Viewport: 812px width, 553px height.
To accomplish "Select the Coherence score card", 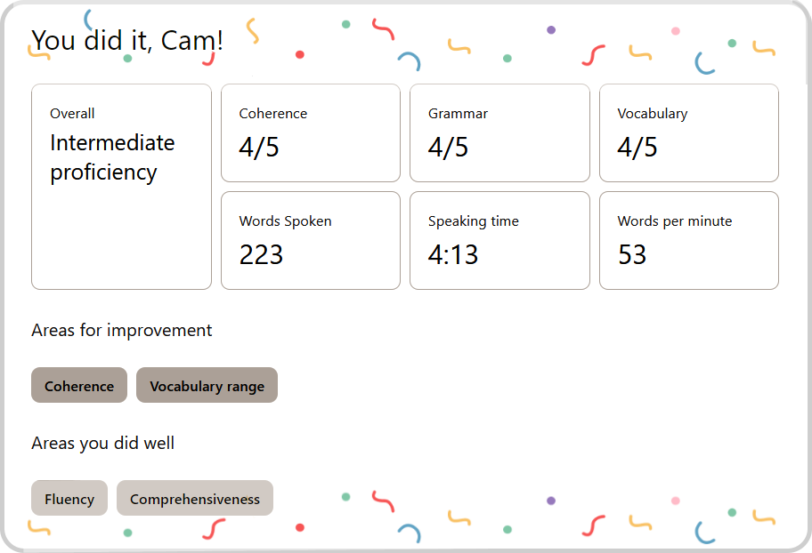I will (x=310, y=132).
